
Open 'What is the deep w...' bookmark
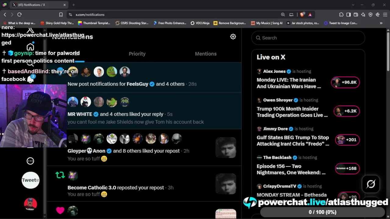[x=19, y=23]
